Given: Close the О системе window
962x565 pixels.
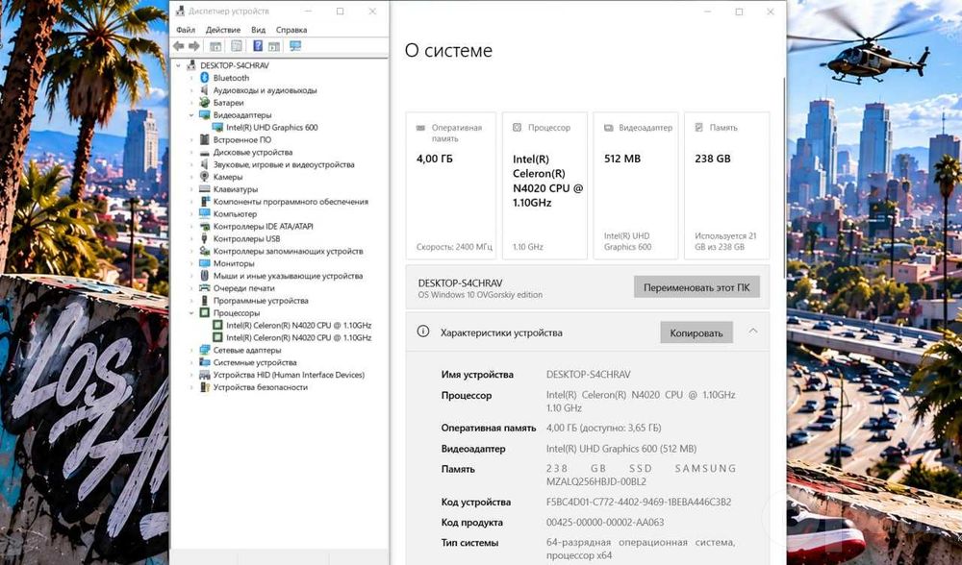Looking at the screenshot, I should tap(770, 12).
